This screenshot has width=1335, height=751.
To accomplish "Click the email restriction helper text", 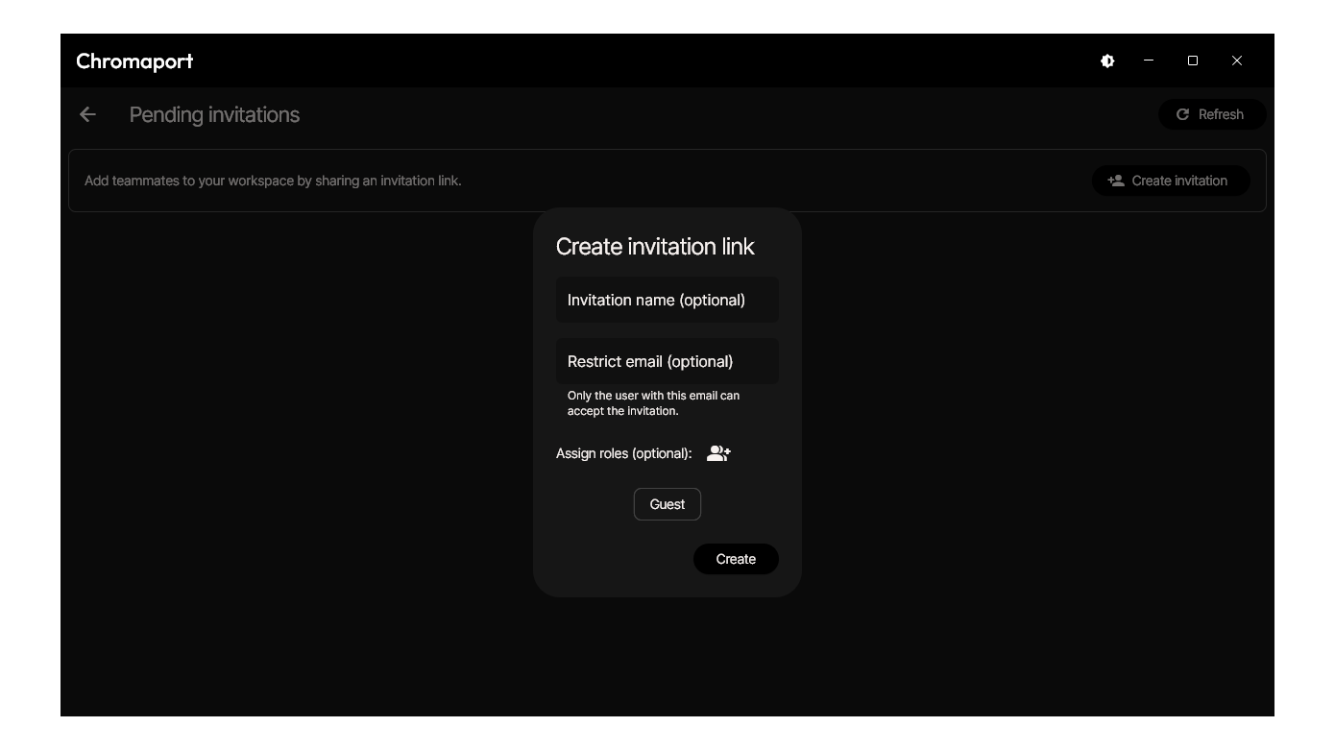I will [x=653, y=403].
